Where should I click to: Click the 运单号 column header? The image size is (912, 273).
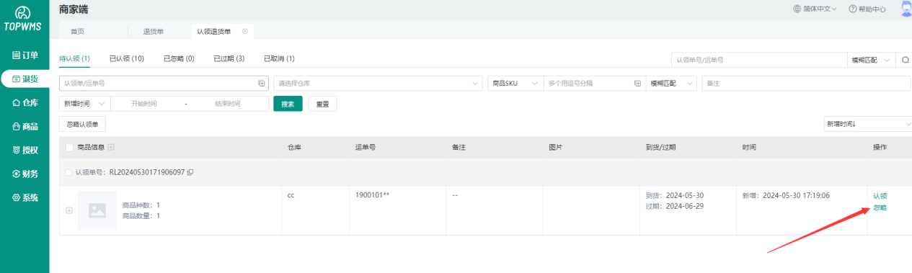coord(366,147)
